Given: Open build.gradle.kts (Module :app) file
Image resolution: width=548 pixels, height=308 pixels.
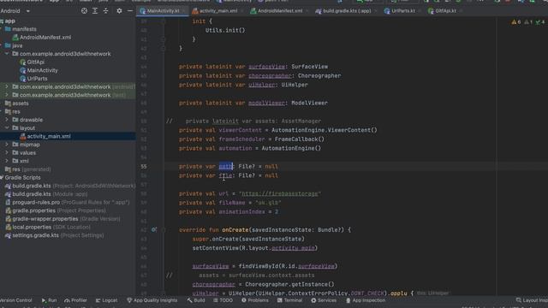Looking at the screenshot, I should coord(46,194).
